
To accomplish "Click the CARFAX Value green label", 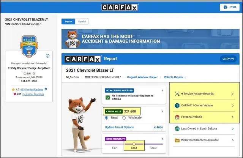I will (x=114, y=111).
